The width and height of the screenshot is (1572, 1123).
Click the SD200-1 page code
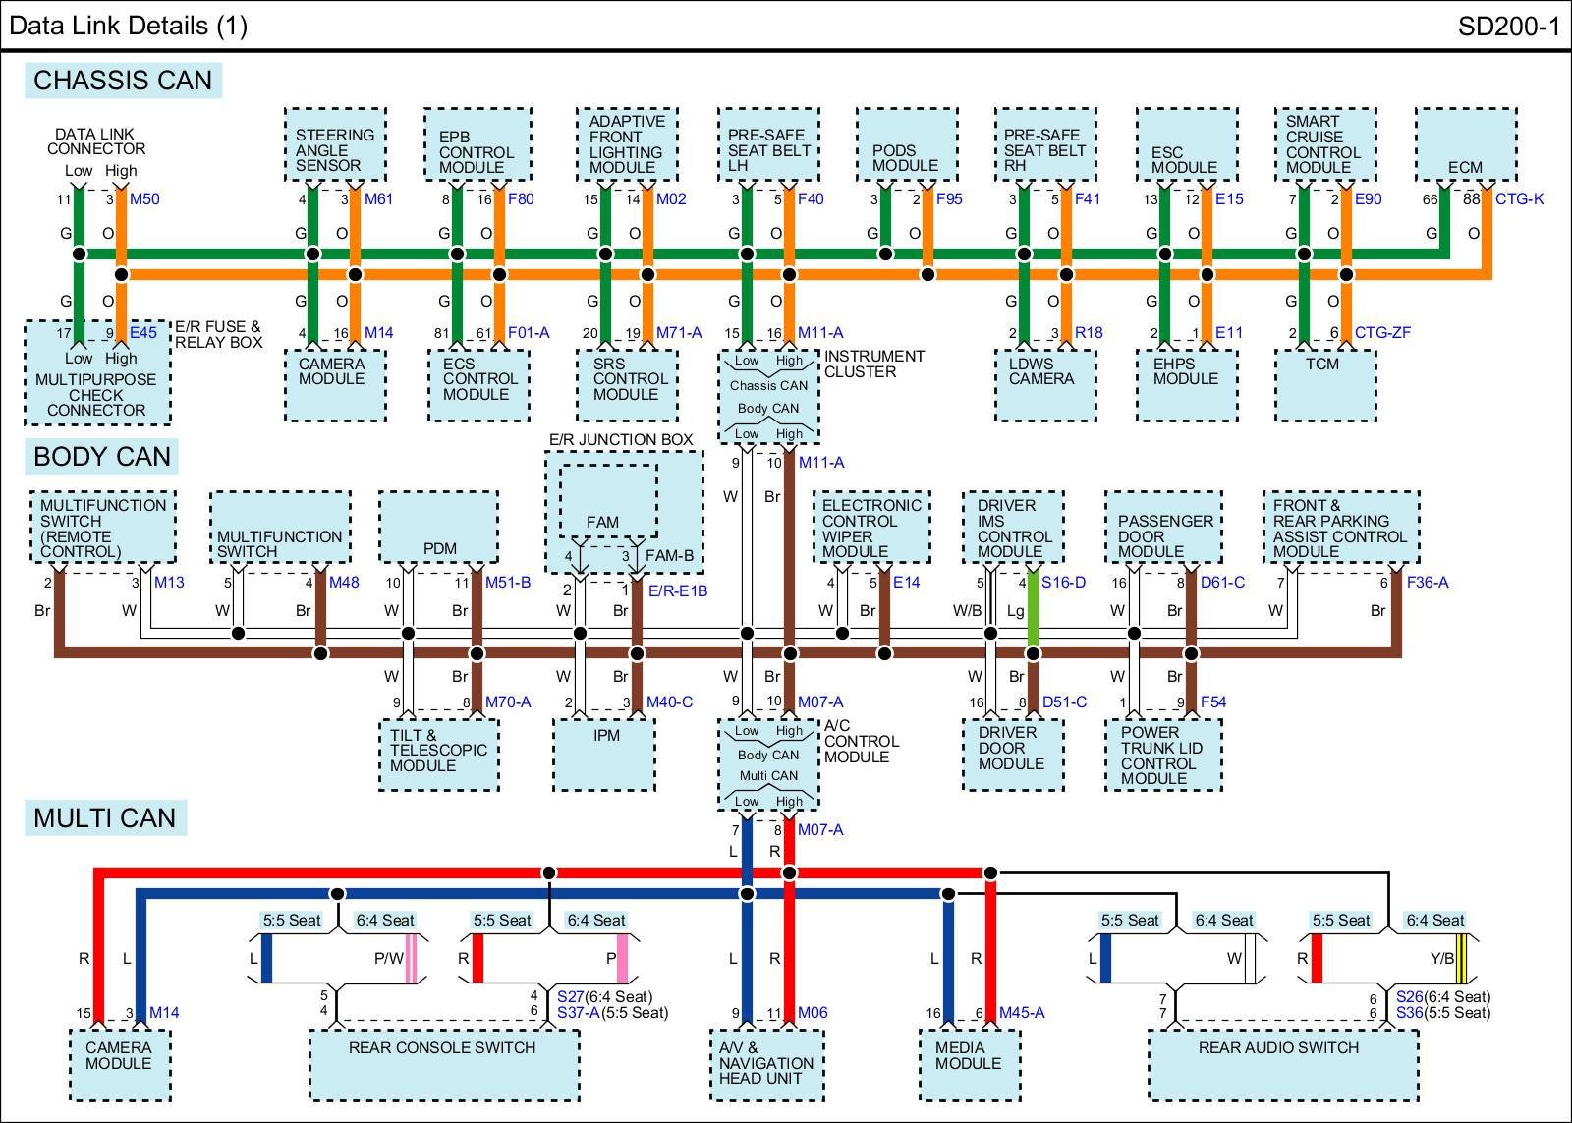[1508, 27]
